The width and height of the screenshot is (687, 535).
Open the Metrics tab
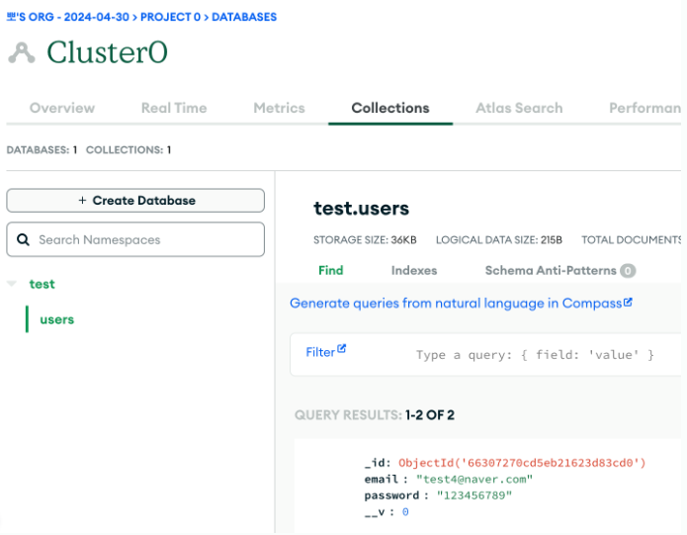[x=279, y=108]
